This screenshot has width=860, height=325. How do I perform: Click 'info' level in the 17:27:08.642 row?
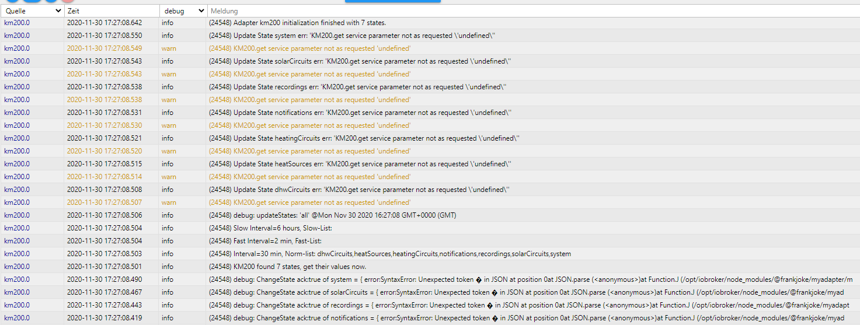click(x=168, y=23)
